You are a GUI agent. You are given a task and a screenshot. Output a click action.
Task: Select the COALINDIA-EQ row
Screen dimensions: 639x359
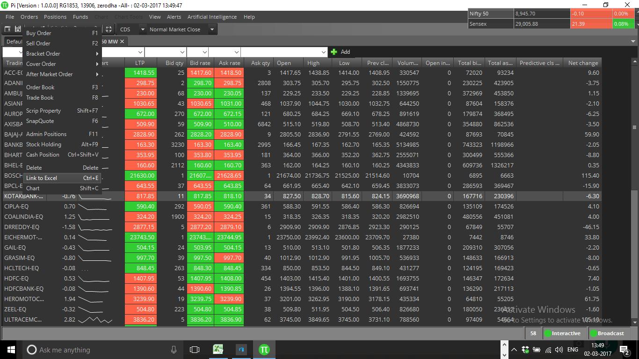point(302,217)
